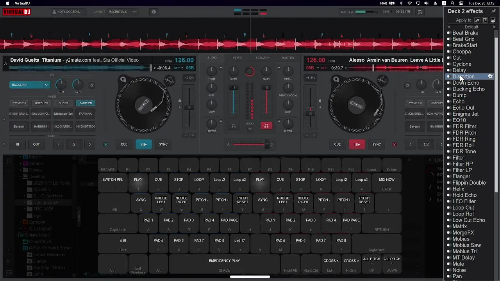500x281 pixels.
Task: Switch to AUDIO mixer tab
Action: click(x=212, y=58)
